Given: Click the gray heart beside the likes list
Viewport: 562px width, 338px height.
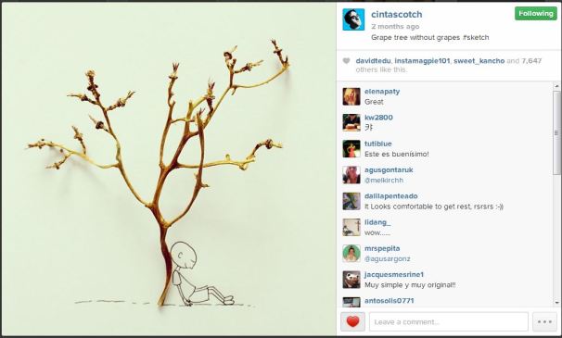Looking at the screenshot, I should point(346,61).
